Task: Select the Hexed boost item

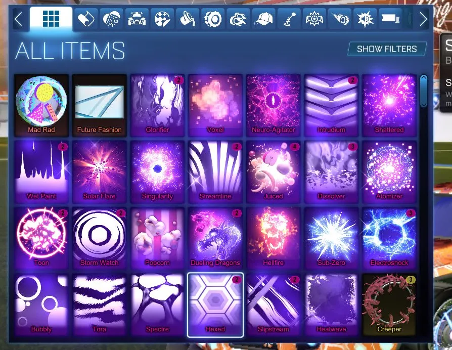Action: [x=215, y=304]
